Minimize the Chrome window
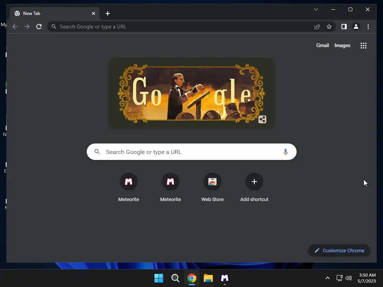 pyautogui.click(x=333, y=9)
